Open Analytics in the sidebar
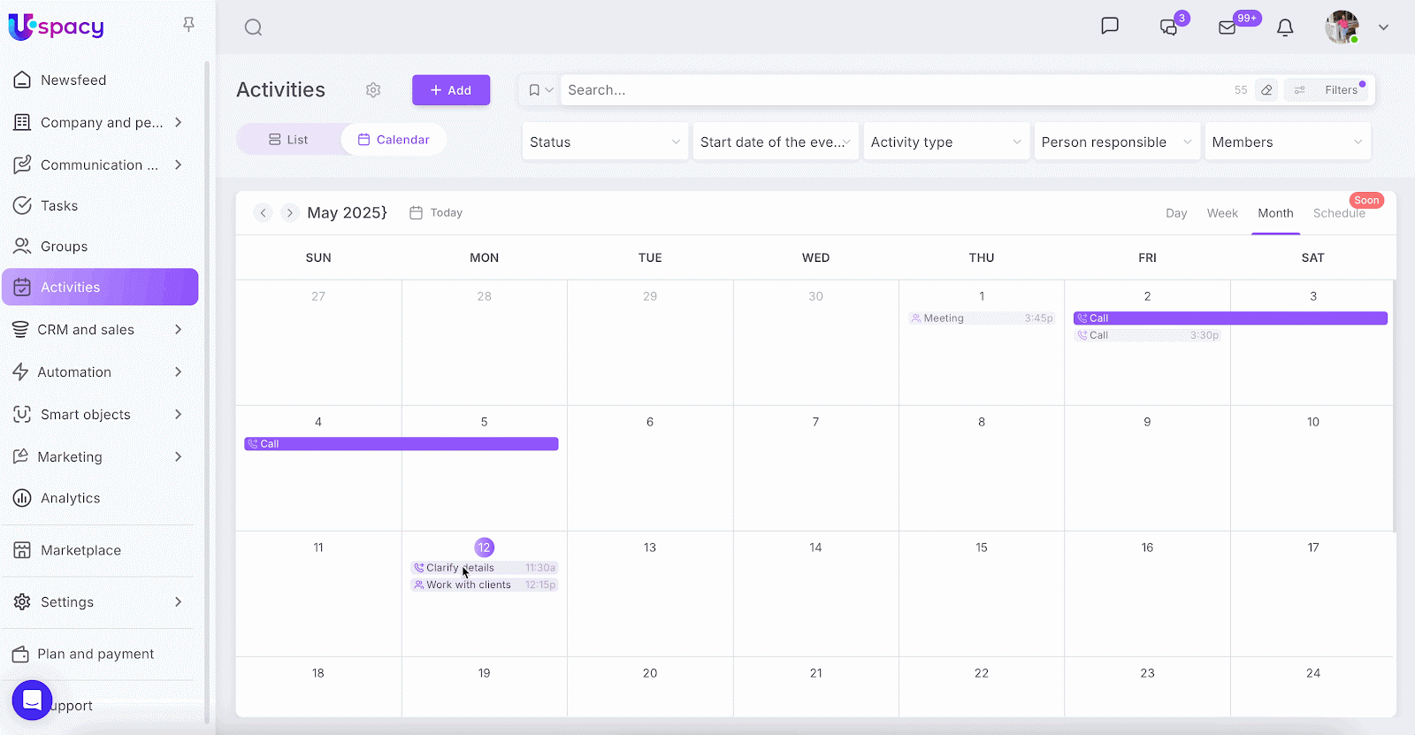This screenshot has width=1415, height=735. [71, 499]
